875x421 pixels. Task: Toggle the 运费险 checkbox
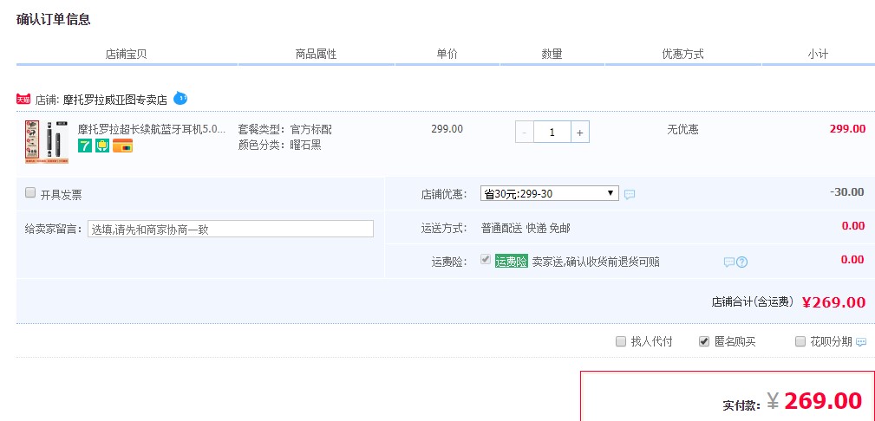coord(486,259)
